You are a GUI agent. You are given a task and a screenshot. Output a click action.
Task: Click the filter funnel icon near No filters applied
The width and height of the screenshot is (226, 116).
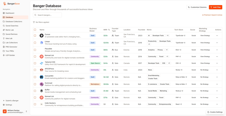34,22
